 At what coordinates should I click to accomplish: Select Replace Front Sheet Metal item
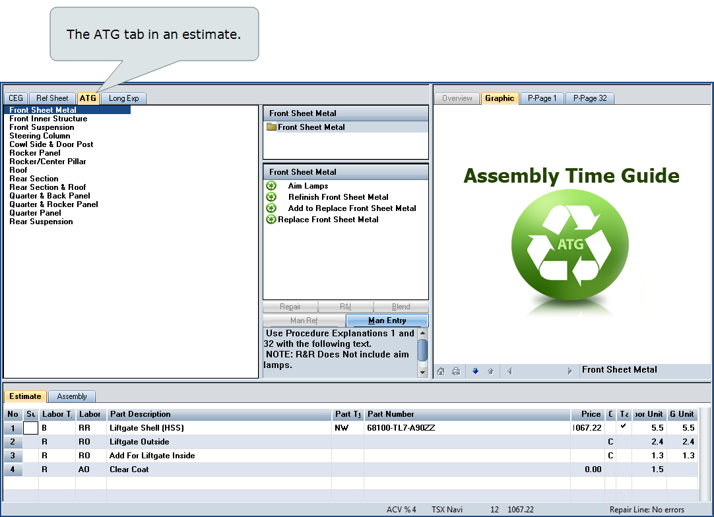[x=328, y=220]
